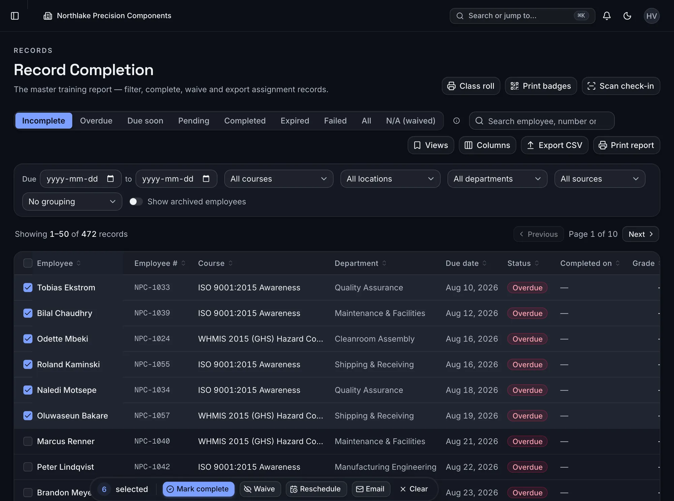
Task: Click the Clear selection X button
Action: tap(413, 489)
